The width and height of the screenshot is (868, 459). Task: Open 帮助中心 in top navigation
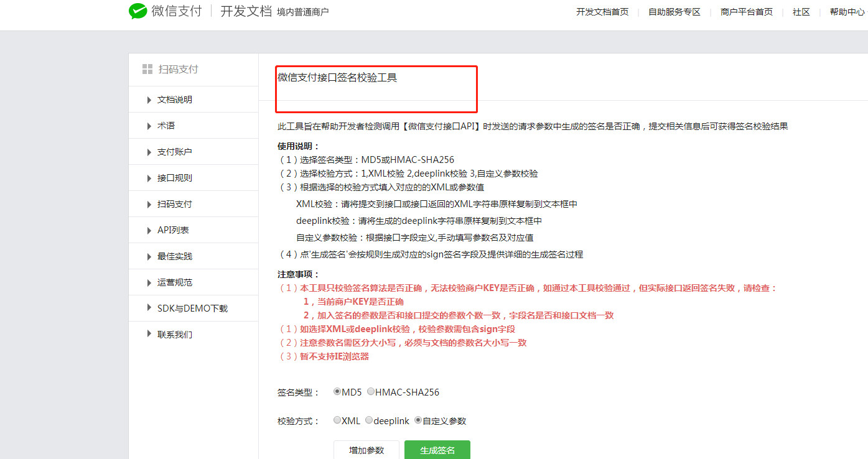point(847,12)
